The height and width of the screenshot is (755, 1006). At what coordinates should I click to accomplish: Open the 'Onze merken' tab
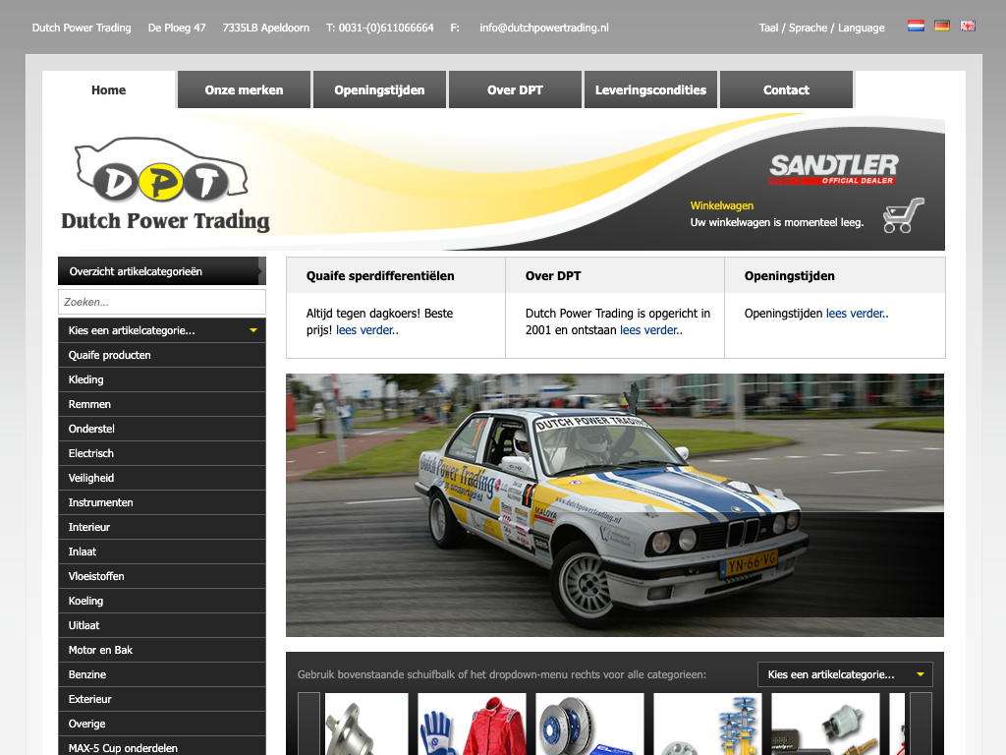pyautogui.click(x=244, y=89)
